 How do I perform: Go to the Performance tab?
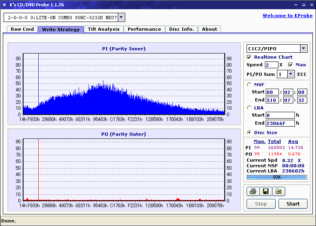144,29
